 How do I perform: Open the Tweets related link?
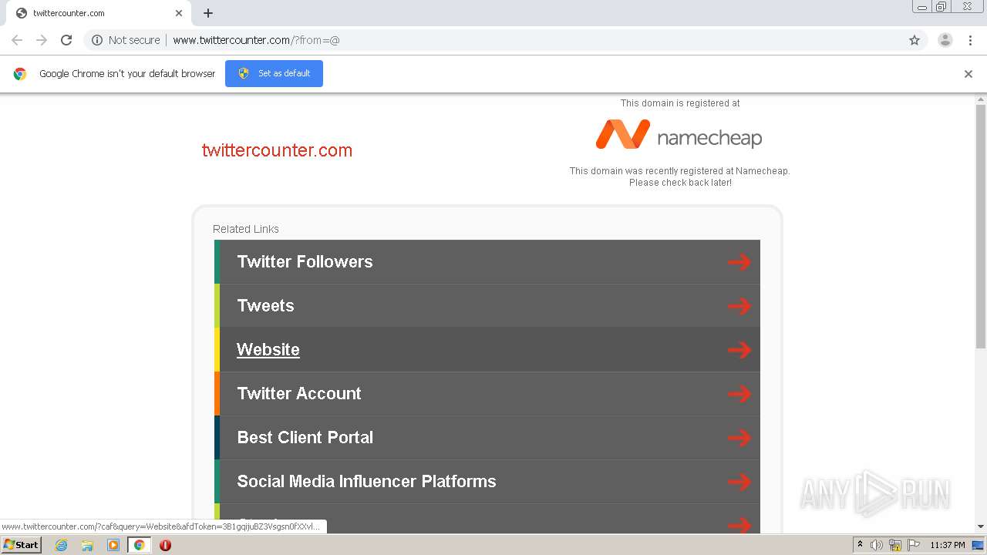point(265,306)
